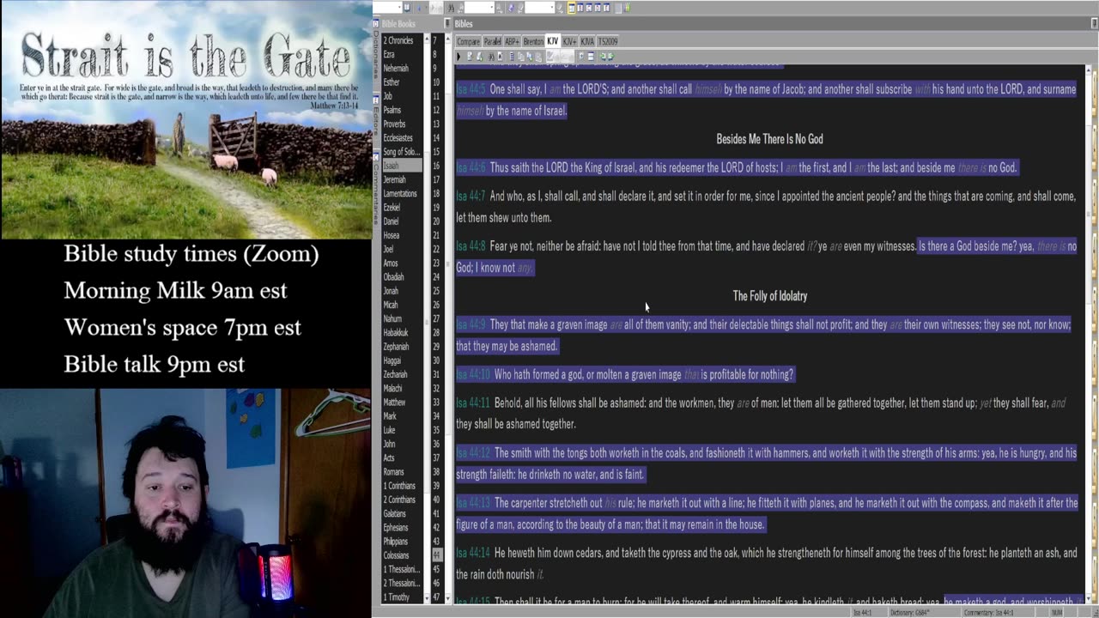Screen dimensions: 1099x618
Task: Click the fifth layout icon in top toolbar
Action: tap(606, 8)
